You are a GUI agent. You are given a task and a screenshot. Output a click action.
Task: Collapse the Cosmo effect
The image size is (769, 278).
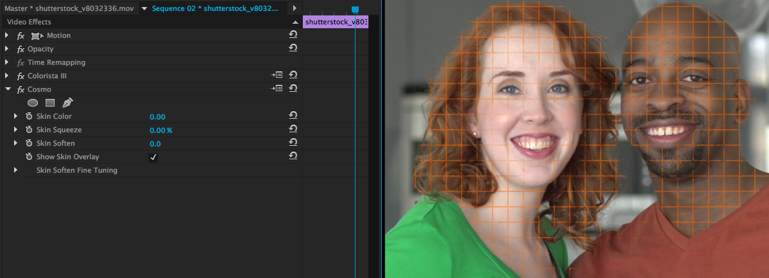click(x=7, y=89)
